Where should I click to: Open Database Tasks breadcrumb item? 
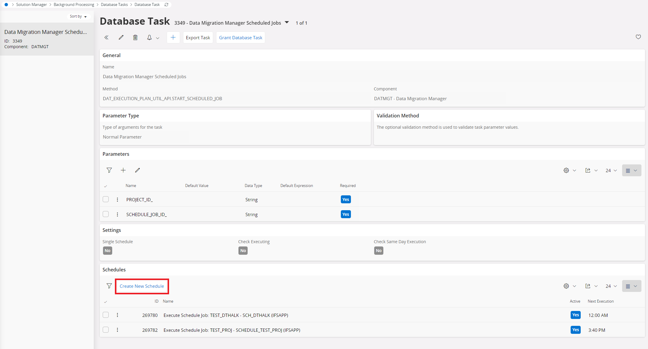click(114, 4)
